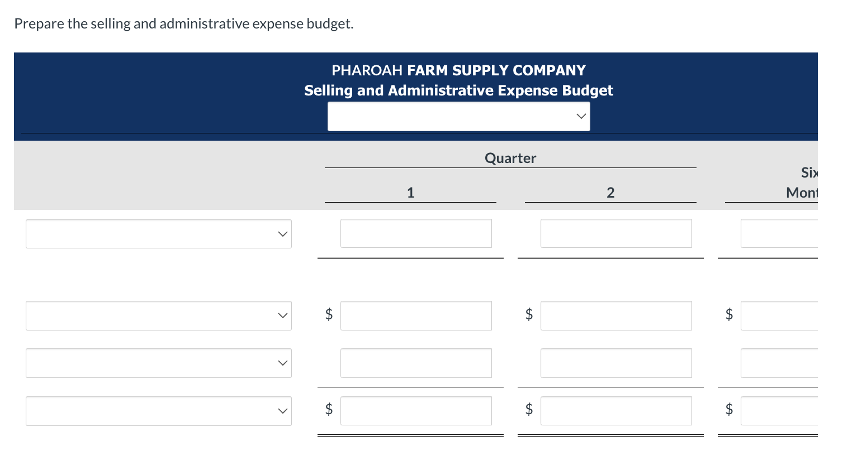
Task: Expand the bottom-most account dropdown
Action: (x=159, y=411)
